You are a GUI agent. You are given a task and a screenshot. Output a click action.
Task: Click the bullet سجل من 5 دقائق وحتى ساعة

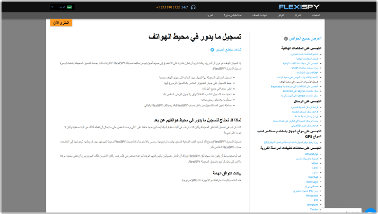216,100
